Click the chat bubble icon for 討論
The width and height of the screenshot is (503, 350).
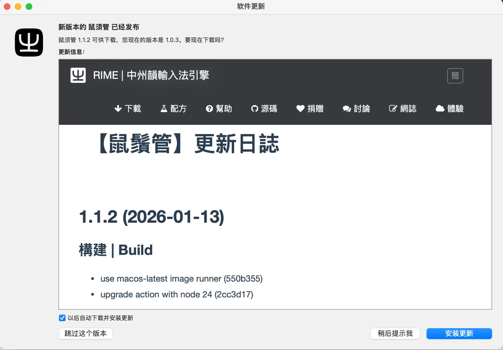(347, 109)
